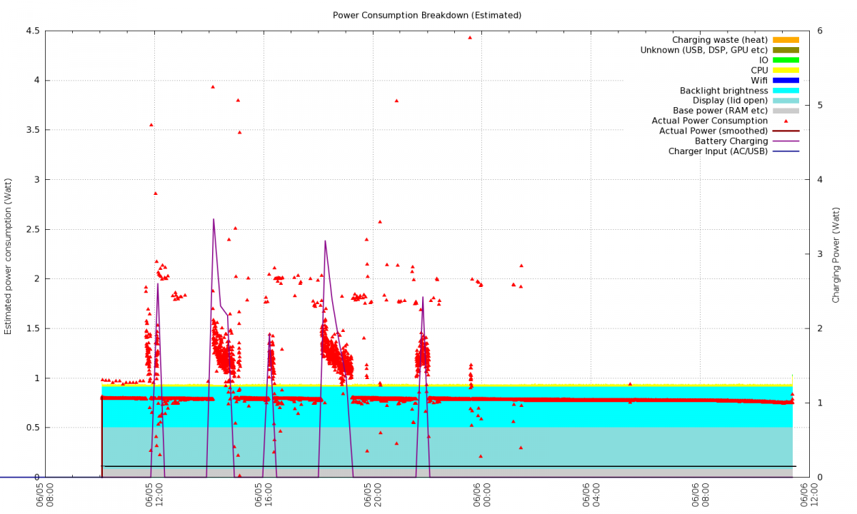The height and width of the screenshot is (514, 857).
Task: Click the "Estimated power consumption (Watt)" axis label
Action: [9, 255]
